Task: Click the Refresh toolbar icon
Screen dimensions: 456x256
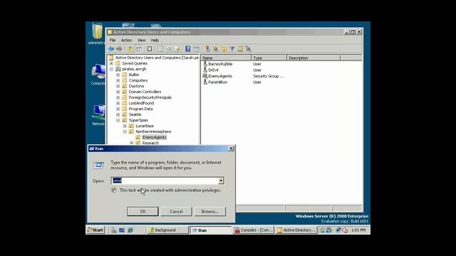Action: click(x=169, y=49)
